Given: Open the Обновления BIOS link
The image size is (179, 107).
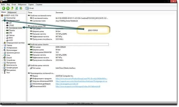Looking at the screenshot, I should (78, 87).
